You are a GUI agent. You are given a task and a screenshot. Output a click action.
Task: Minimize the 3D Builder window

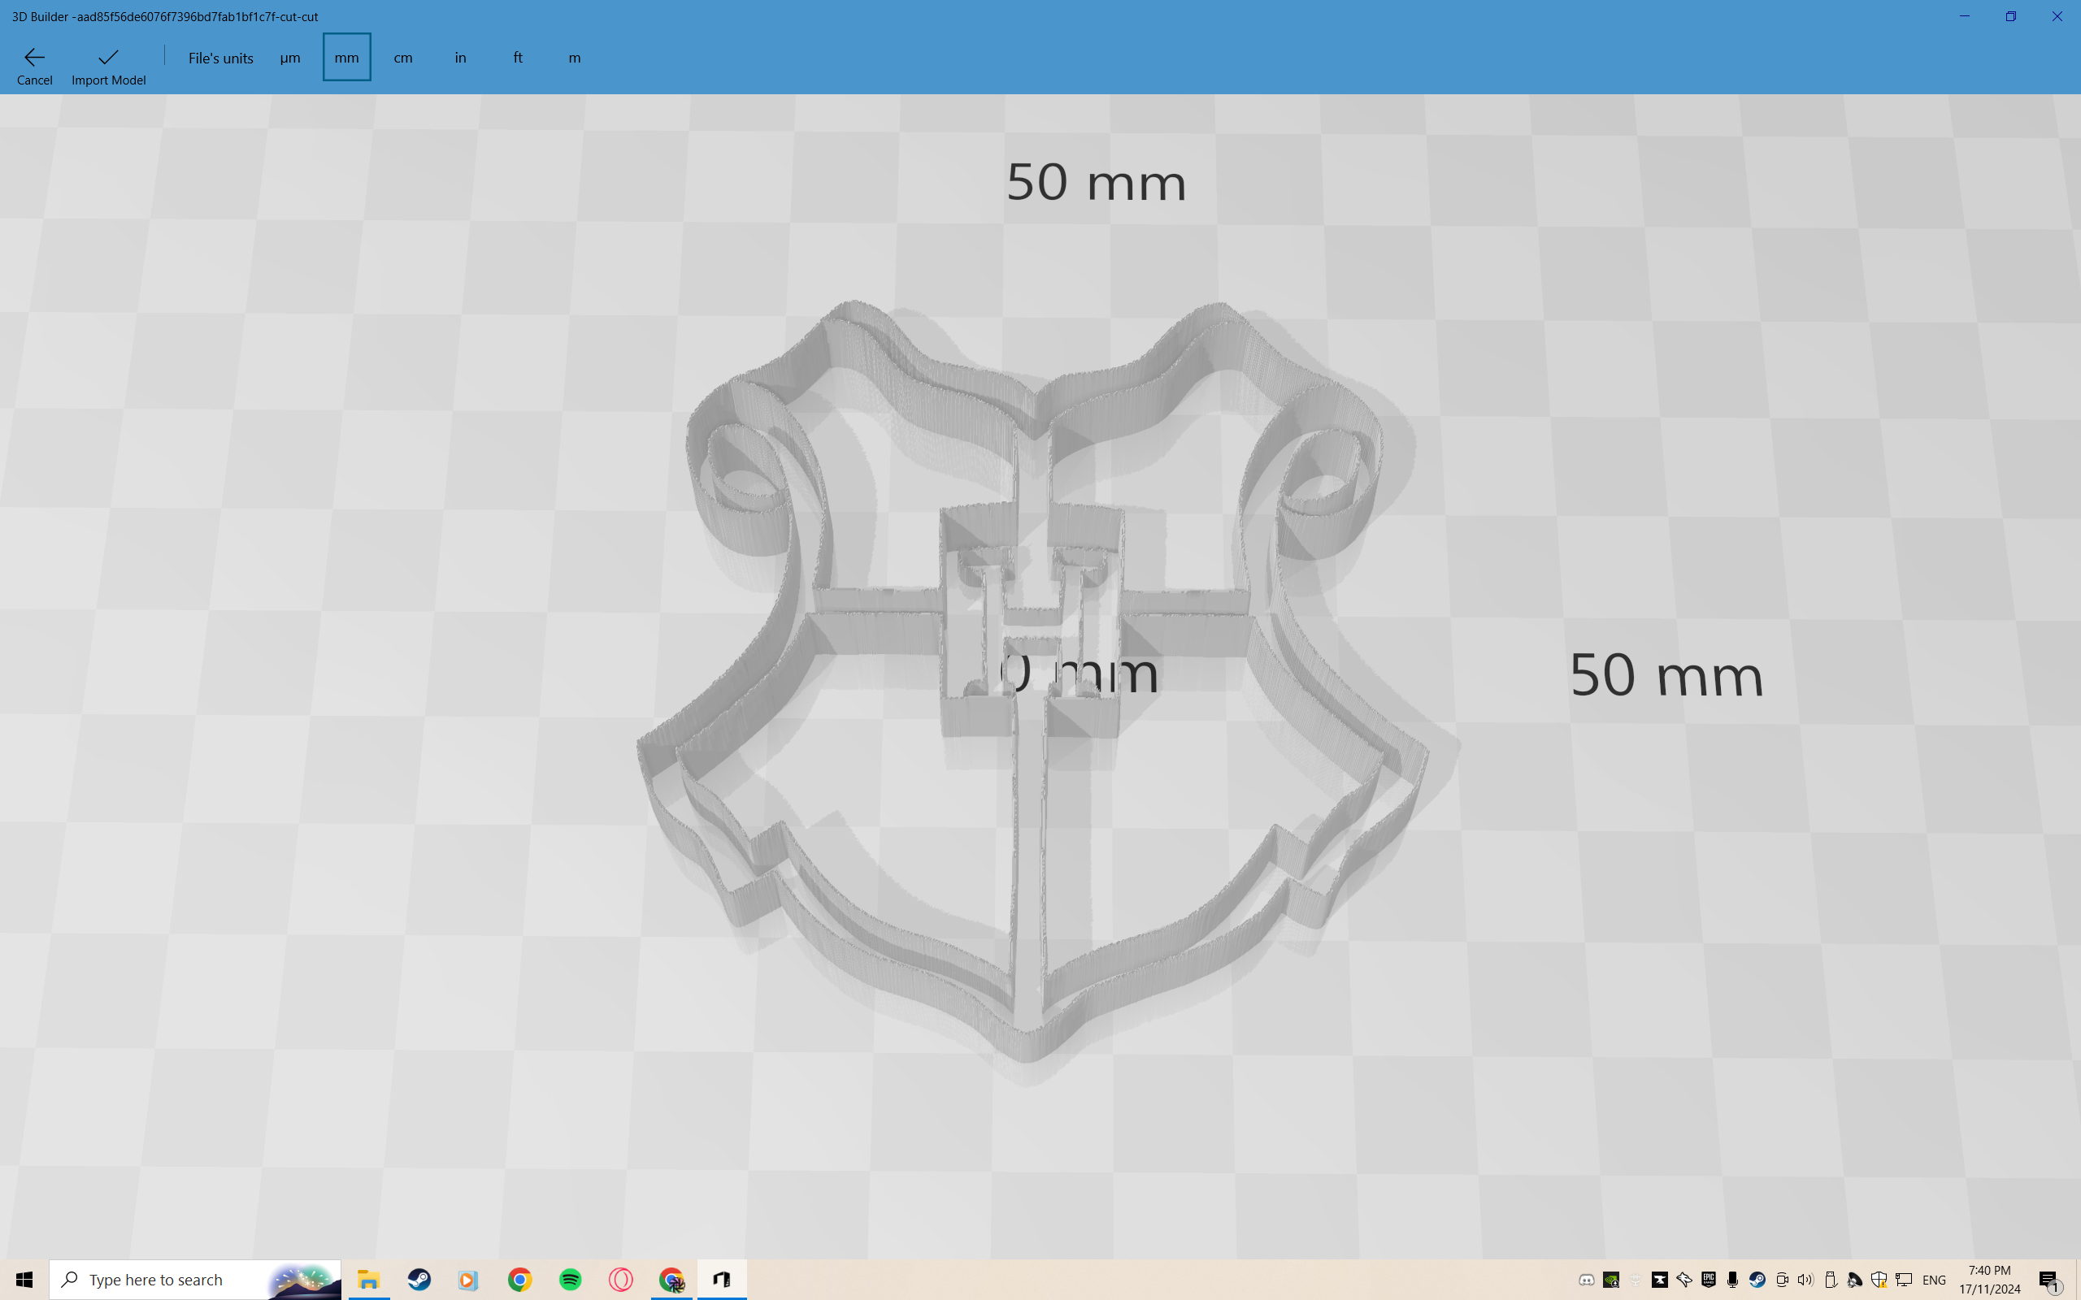[x=1965, y=16]
